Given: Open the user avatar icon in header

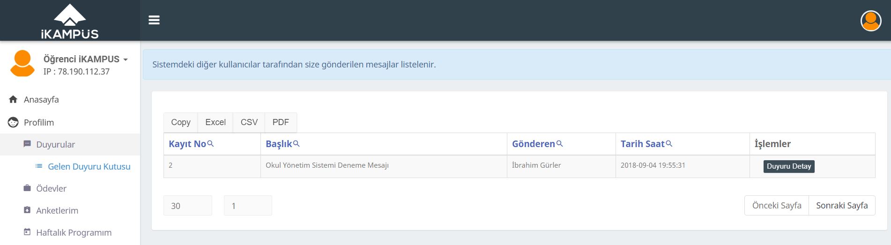Looking at the screenshot, I should click(x=871, y=21).
